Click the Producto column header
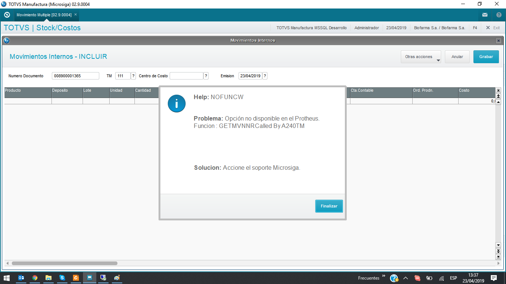This screenshot has height=284, width=506. pos(28,92)
